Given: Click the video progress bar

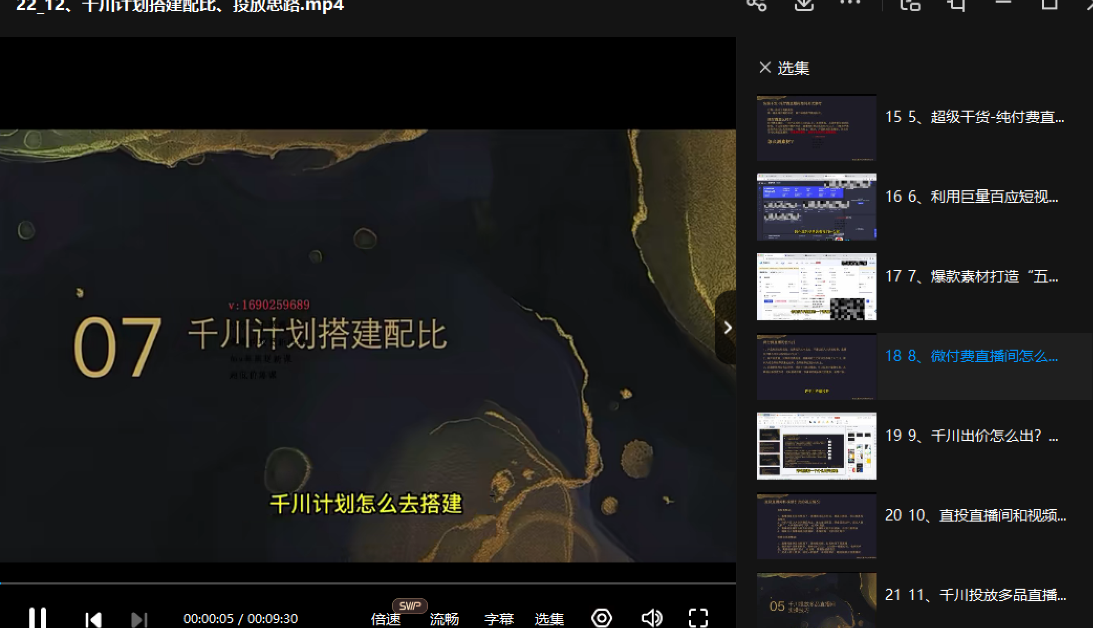Looking at the screenshot, I should click(x=368, y=583).
